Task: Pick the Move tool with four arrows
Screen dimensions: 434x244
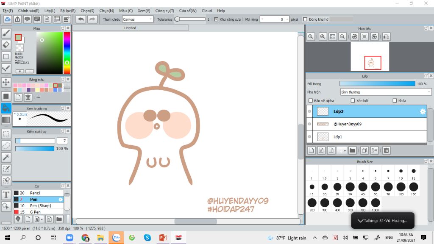Action: tap(6, 82)
